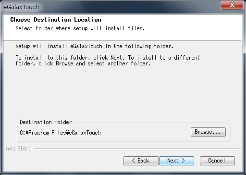Click the right chevron on the Next button
The height and width of the screenshot is (175, 246).
point(184,161)
